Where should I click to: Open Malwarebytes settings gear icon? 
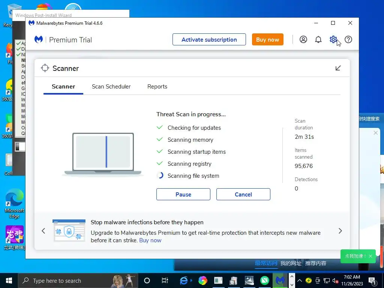[333, 39]
